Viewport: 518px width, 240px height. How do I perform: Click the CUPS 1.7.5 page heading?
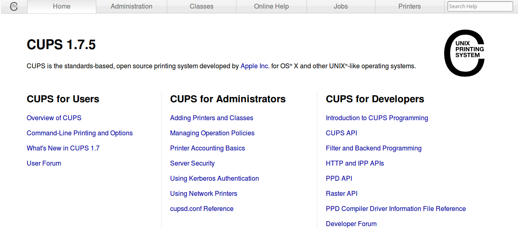[61, 45]
